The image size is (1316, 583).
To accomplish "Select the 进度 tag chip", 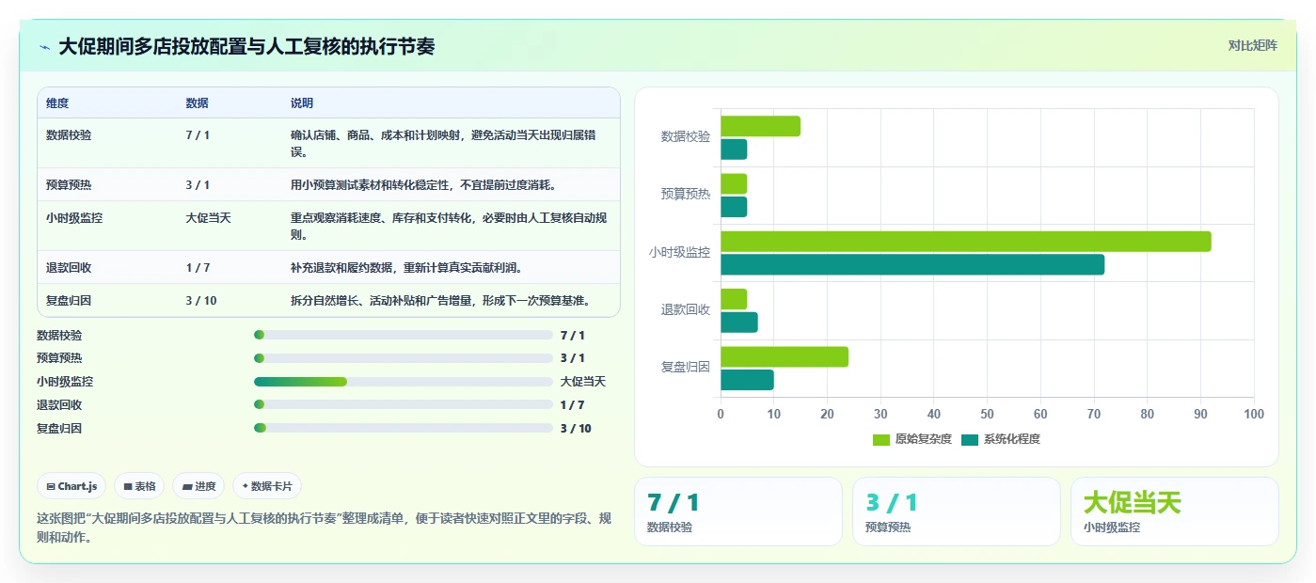I will pyautogui.click(x=198, y=486).
